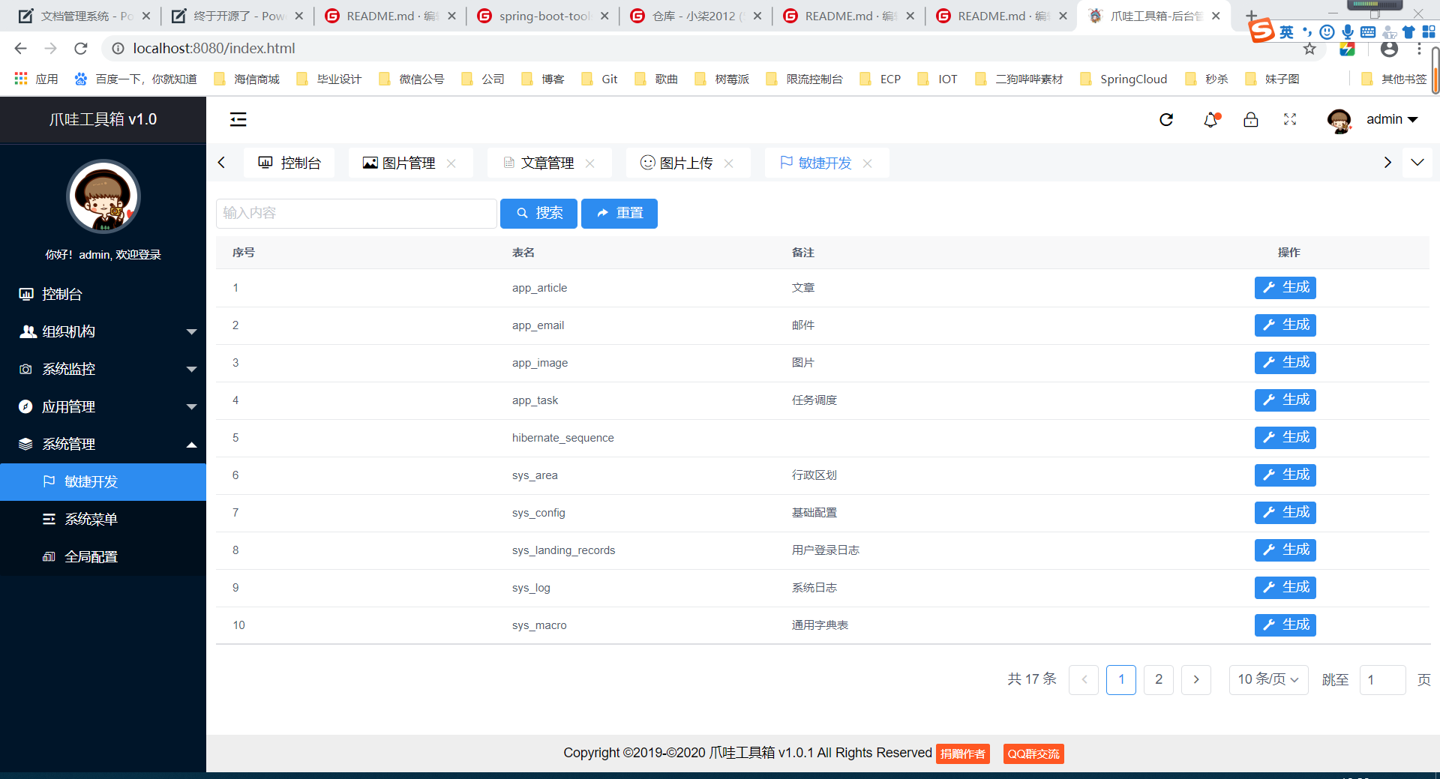Collapse the sidebar with the menu fold icon
Viewport: 1440px width, 779px height.
click(x=238, y=119)
